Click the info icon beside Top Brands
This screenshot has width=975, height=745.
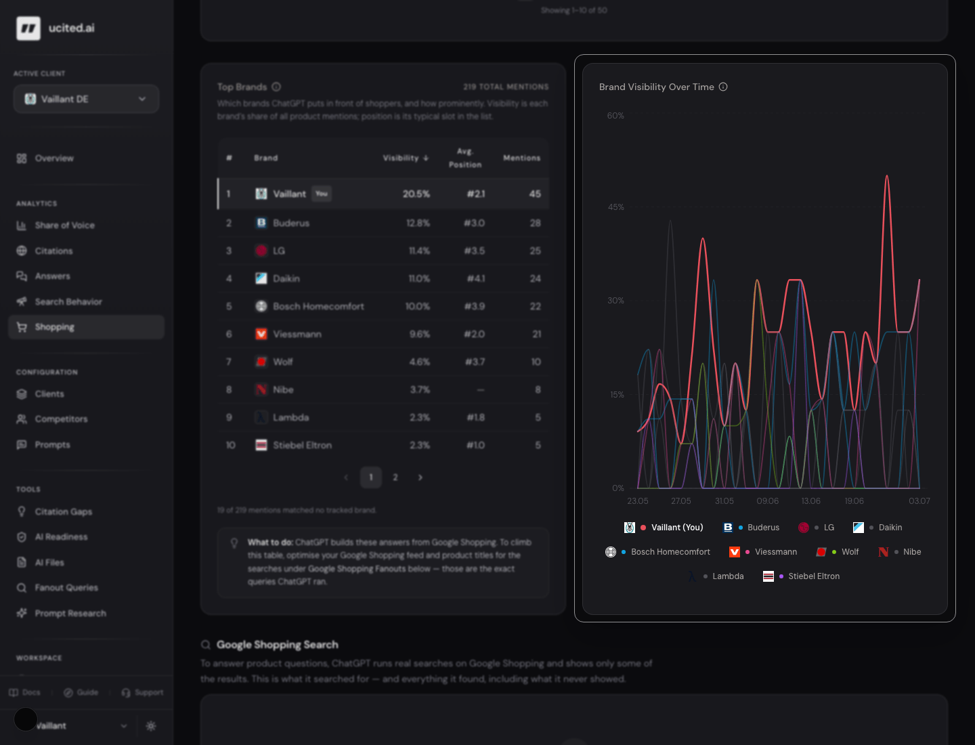(x=276, y=87)
